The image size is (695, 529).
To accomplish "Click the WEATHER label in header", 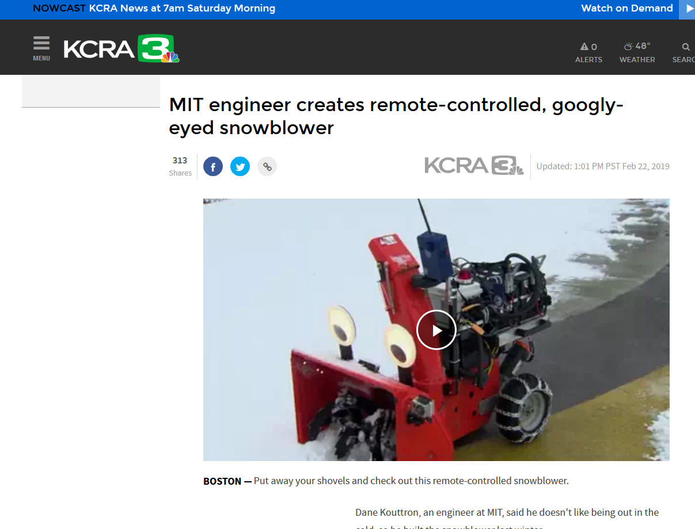I will 637,60.
